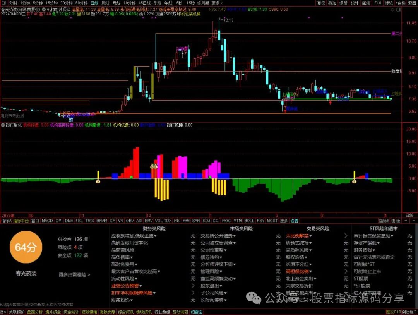Open the 更多 indicators list
Image resolution: width=418 pixels, height=315 pixels.
click(x=284, y=221)
